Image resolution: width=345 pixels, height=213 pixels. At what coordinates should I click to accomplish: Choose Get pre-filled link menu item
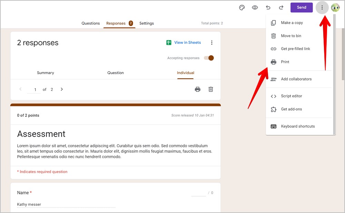[299, 49]
